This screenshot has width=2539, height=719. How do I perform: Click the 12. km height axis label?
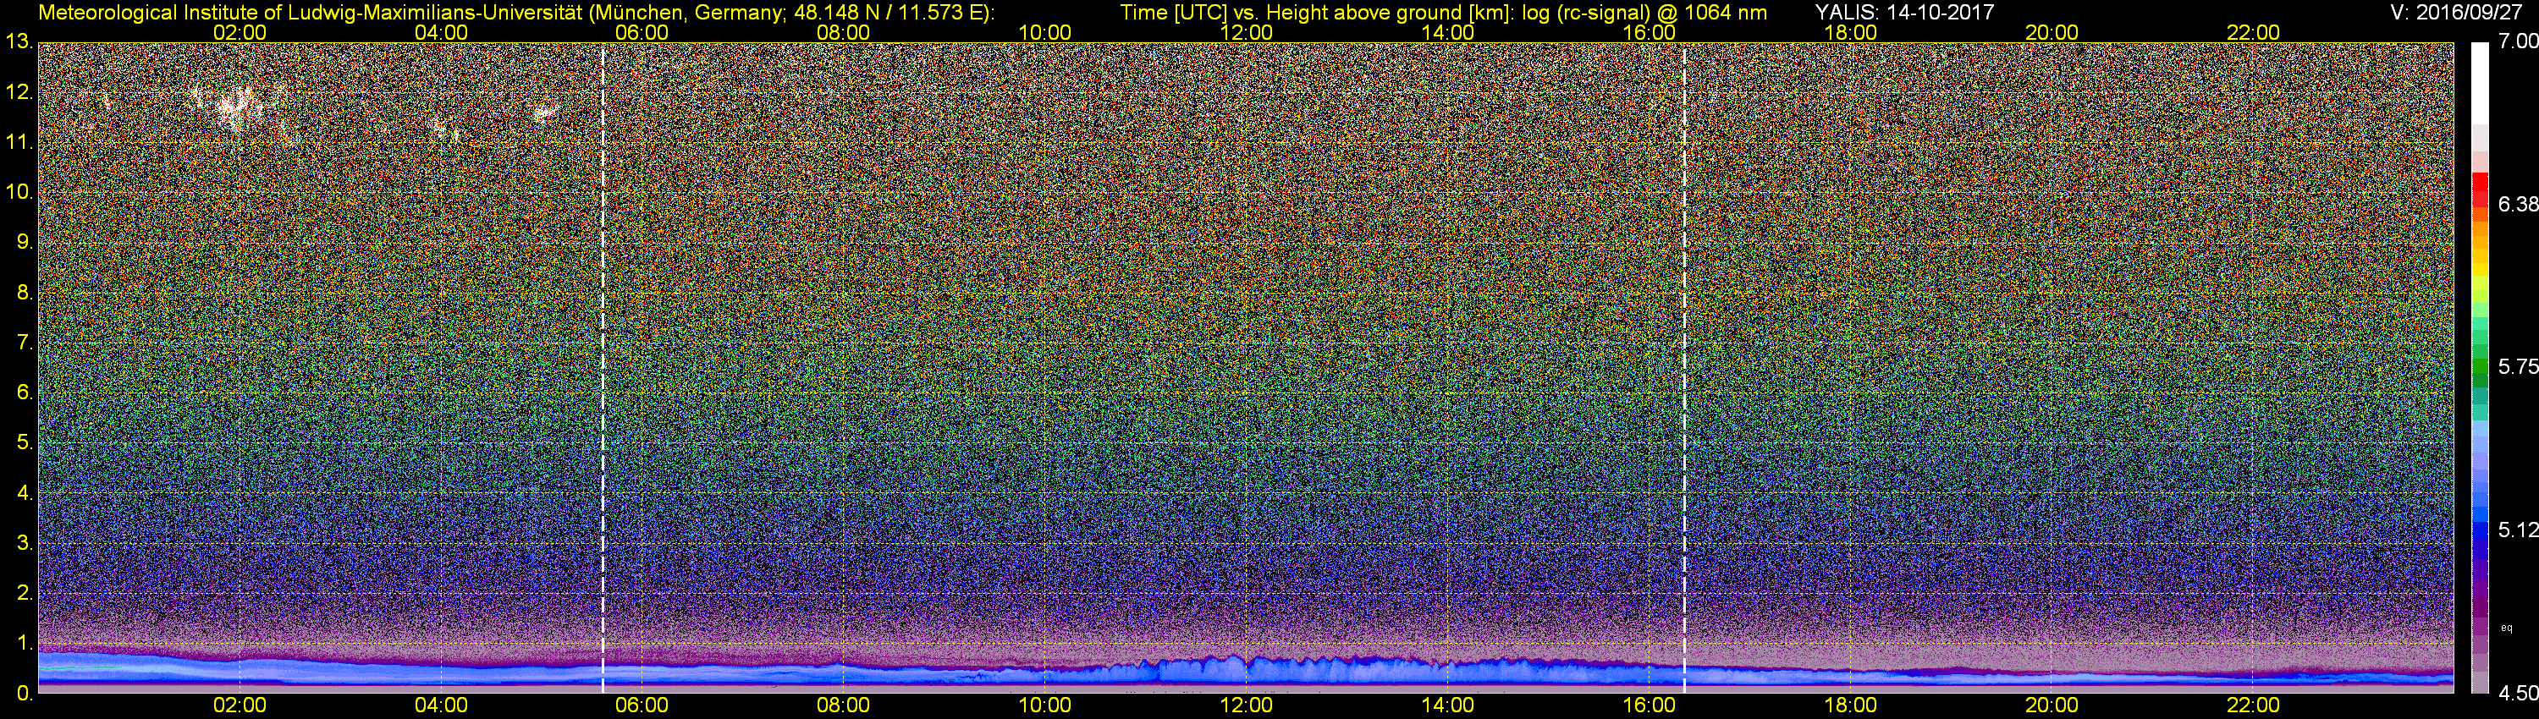coord(19,92)
